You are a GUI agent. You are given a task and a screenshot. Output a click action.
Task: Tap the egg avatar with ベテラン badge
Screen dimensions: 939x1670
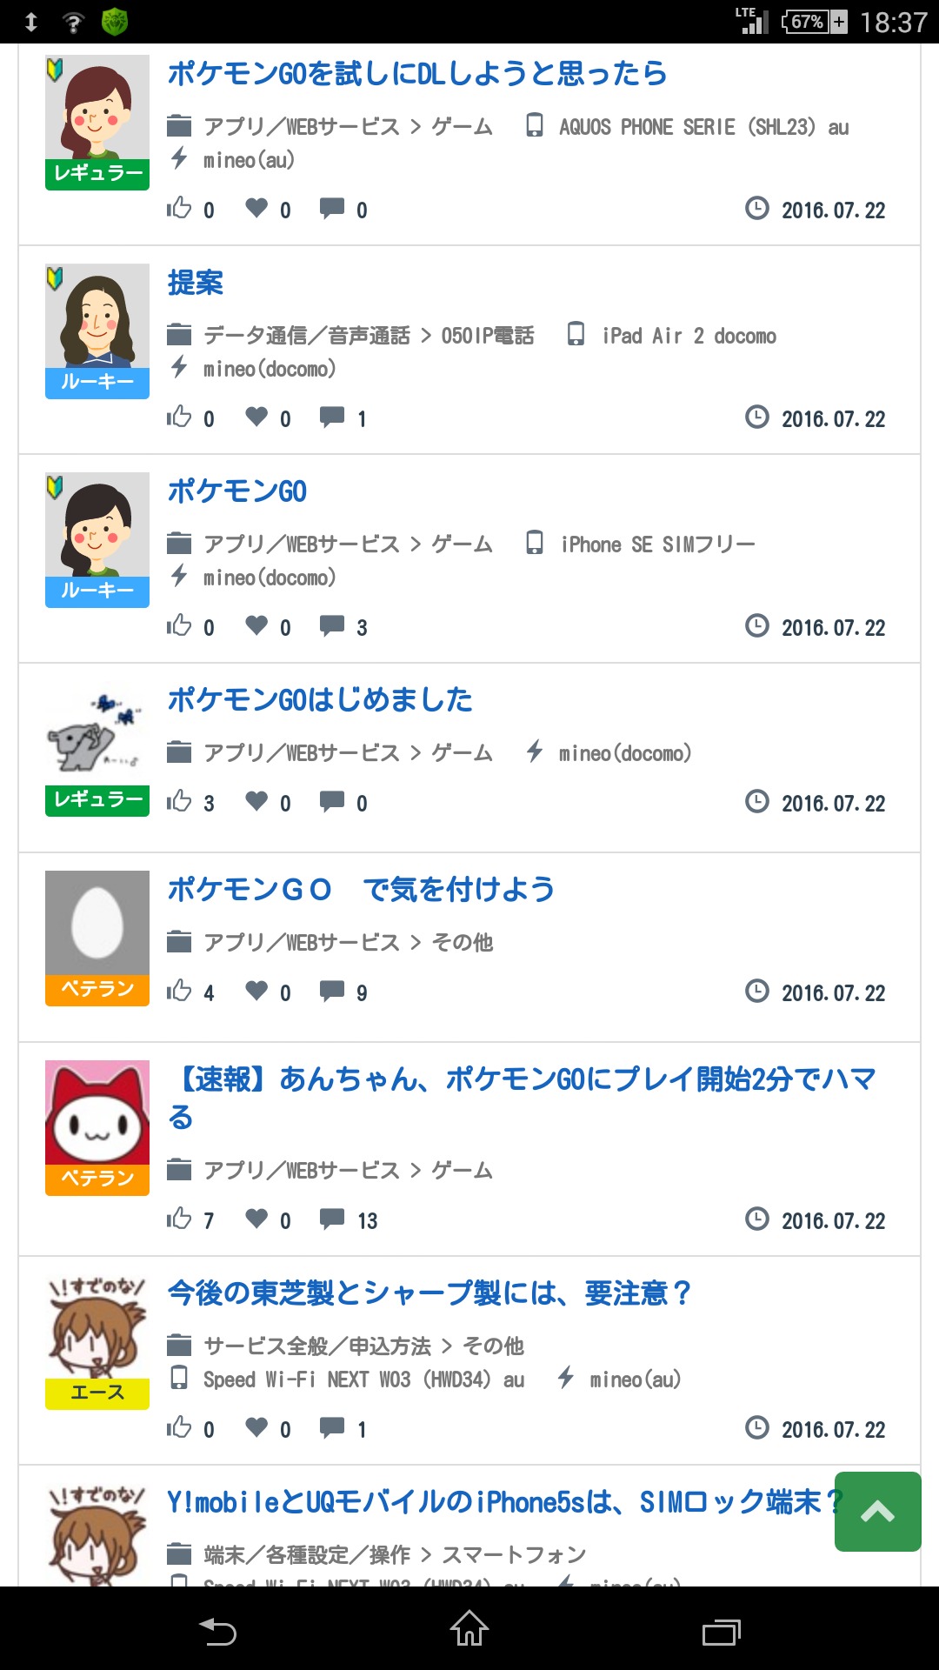tap(97, 923)
